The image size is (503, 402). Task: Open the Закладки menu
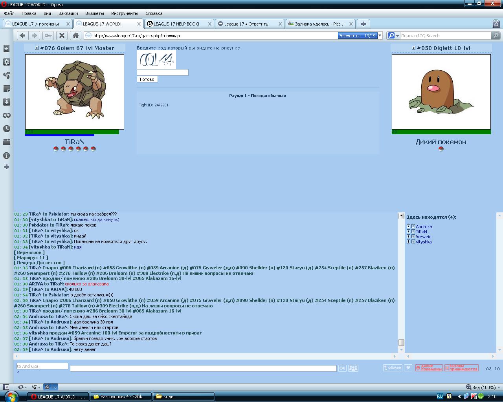coord(68,13)
